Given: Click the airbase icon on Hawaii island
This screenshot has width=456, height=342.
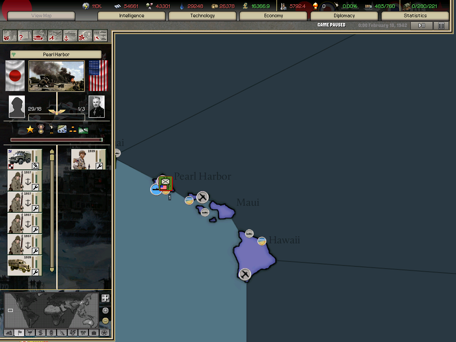Looking at the screenshot, I should (245, 274).
